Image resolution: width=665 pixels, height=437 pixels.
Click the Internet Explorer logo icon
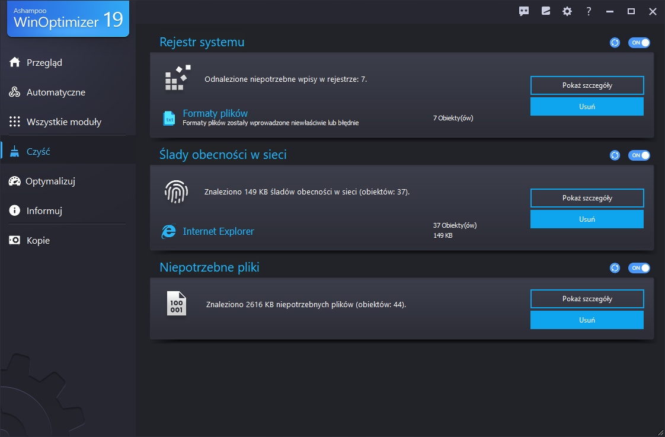point(169,231)
